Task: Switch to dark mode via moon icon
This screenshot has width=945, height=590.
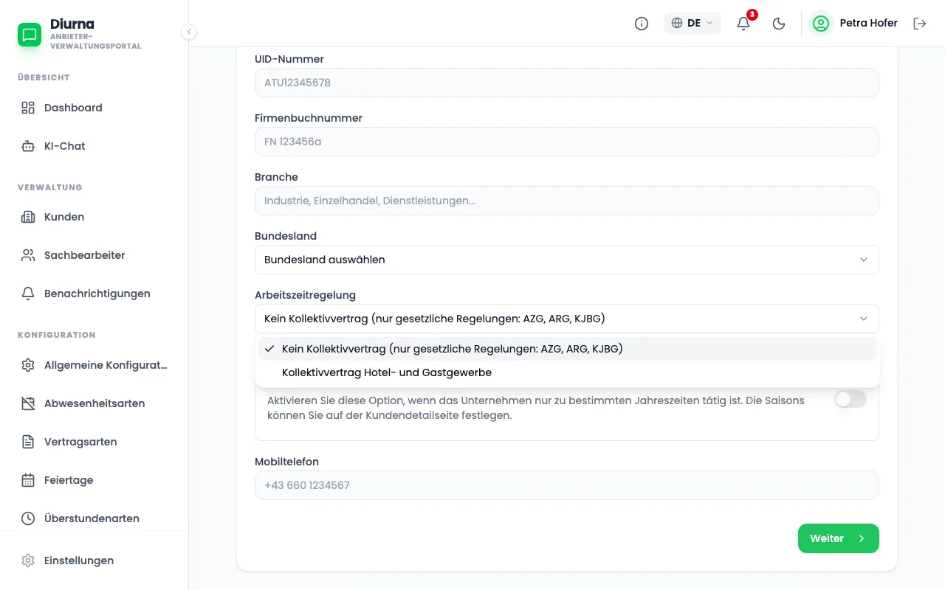Action: tap(779, 24)
